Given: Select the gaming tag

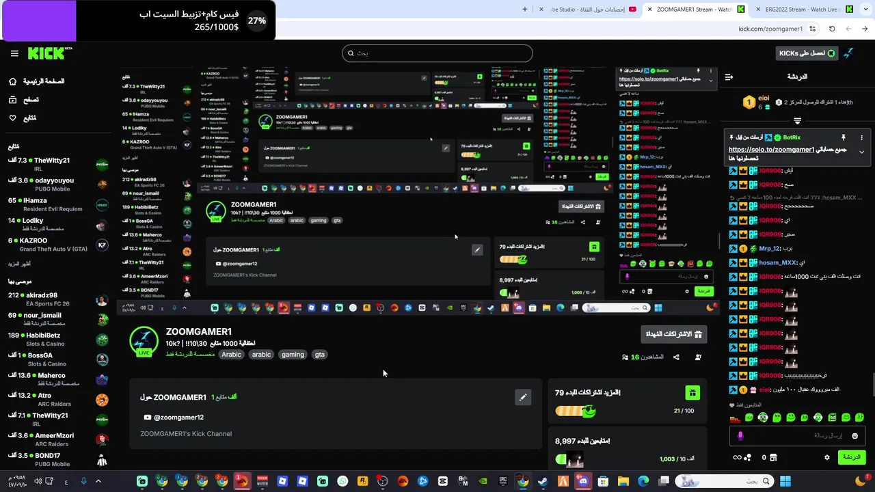Looking at the screenshot, I should click(x=293, y=355).
